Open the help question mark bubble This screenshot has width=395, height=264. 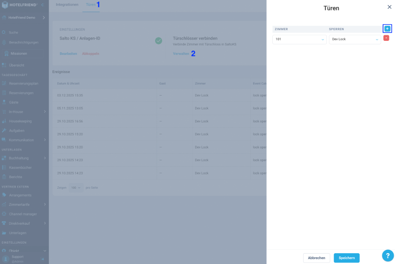point(388,256)
